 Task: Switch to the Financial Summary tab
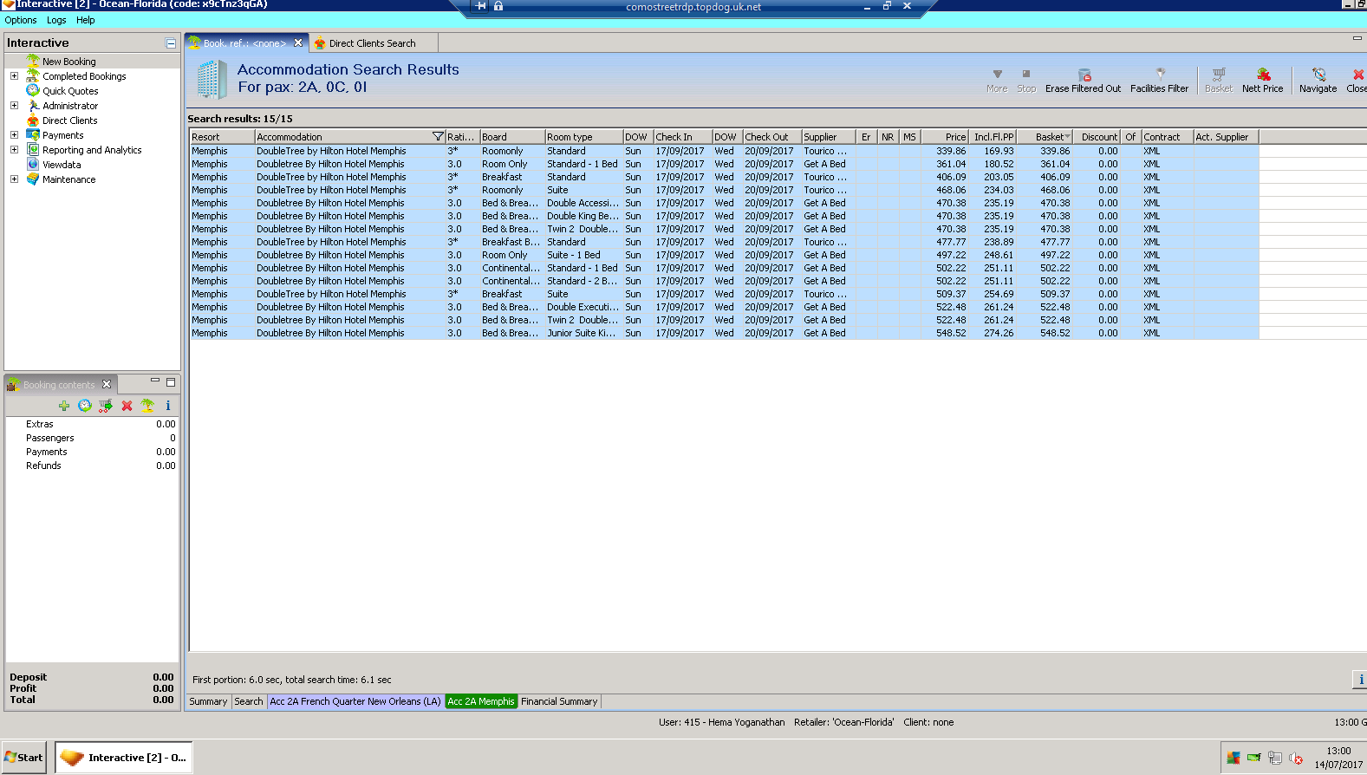pyautogui.click(x=559, y=701)
